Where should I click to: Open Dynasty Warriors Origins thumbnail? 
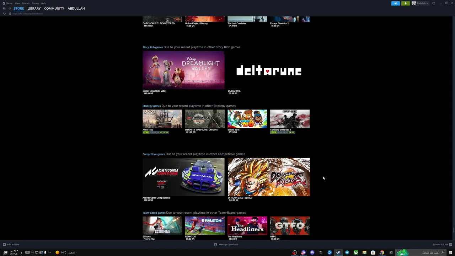205,119
